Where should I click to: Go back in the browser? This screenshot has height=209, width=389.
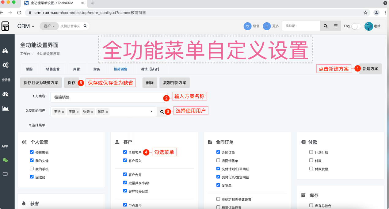tap(2, 13)
